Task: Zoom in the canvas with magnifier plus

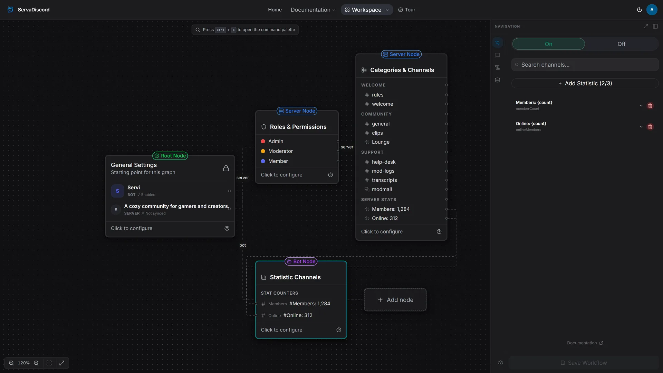Action: (36, 363)
